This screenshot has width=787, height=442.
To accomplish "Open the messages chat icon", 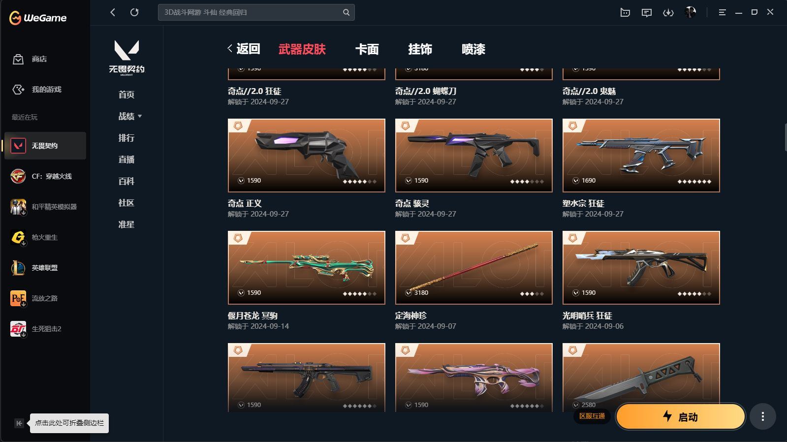I will (x=647, y=13).
